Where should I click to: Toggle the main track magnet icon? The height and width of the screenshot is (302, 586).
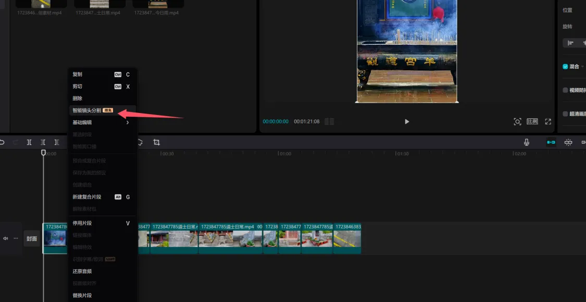[x=551, y=142]
